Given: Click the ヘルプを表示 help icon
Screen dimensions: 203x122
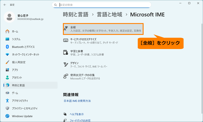Looking at the screenshot, I should 65,114.
